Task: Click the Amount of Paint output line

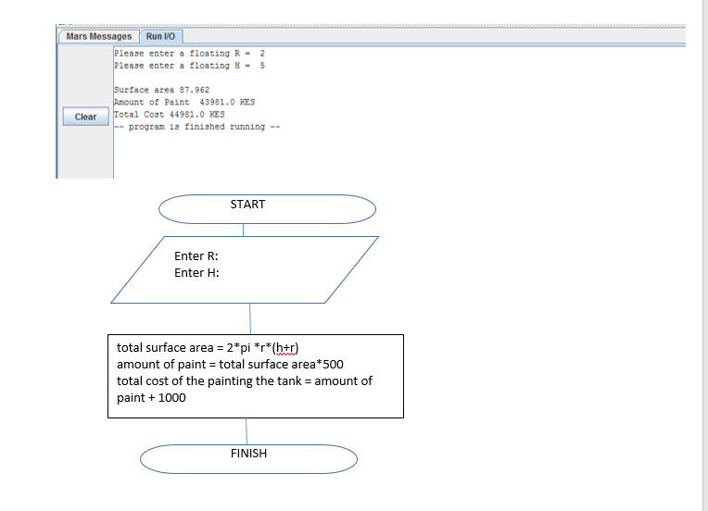Action: 177,102
